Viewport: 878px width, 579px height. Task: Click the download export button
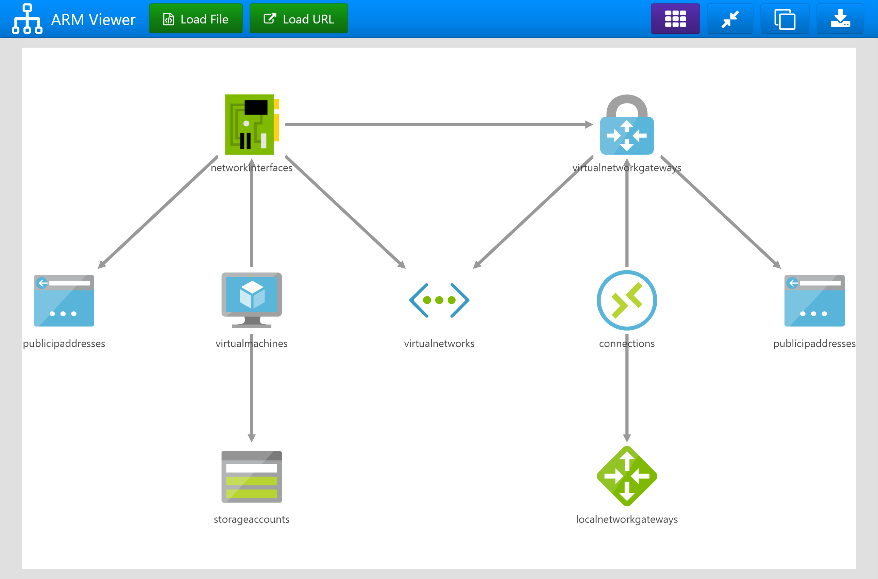point(840,19)
